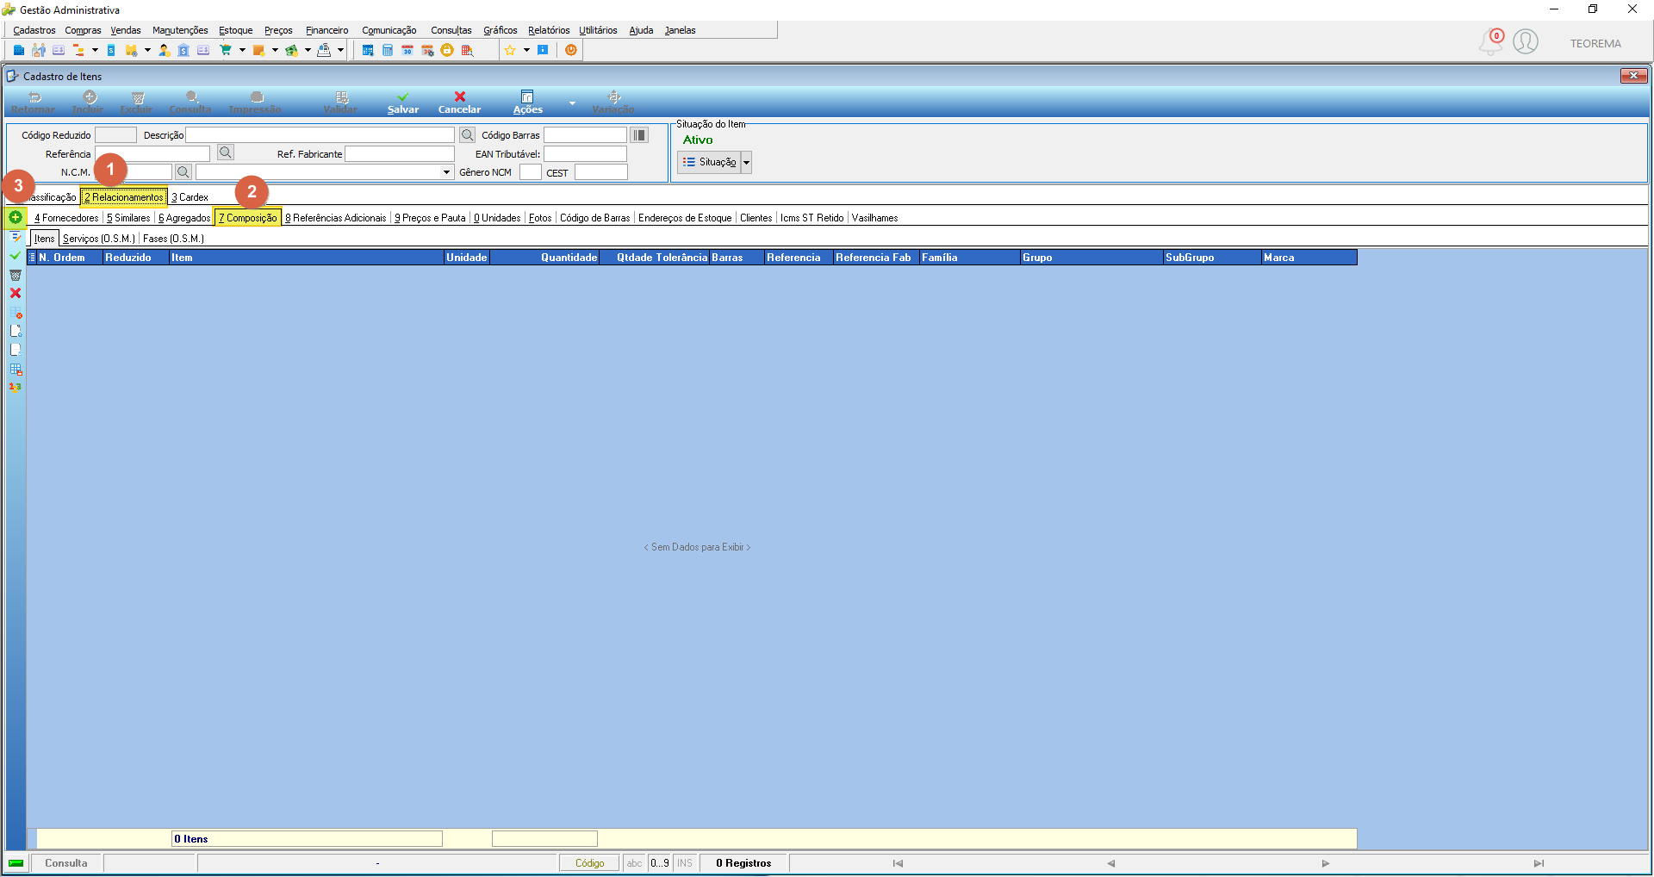Click the first record navigation button
This screenshot has height=877, width=1654.
tap(898, 863)
